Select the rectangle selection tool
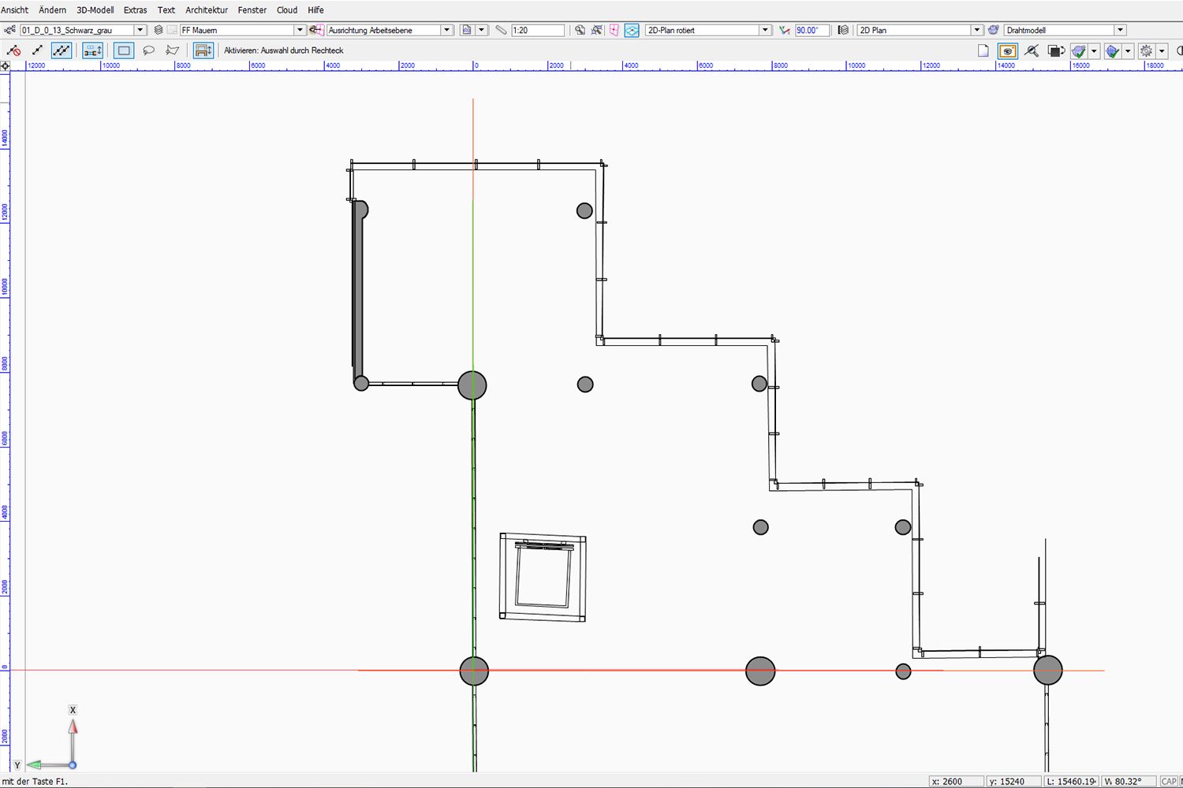This screenshot has height=788, width=1183. pos(123,50)
